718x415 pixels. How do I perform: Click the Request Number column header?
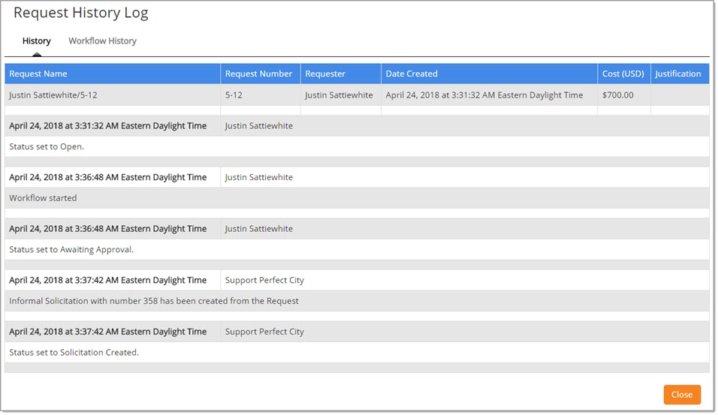pyautogui.click(x=258, y=74)
